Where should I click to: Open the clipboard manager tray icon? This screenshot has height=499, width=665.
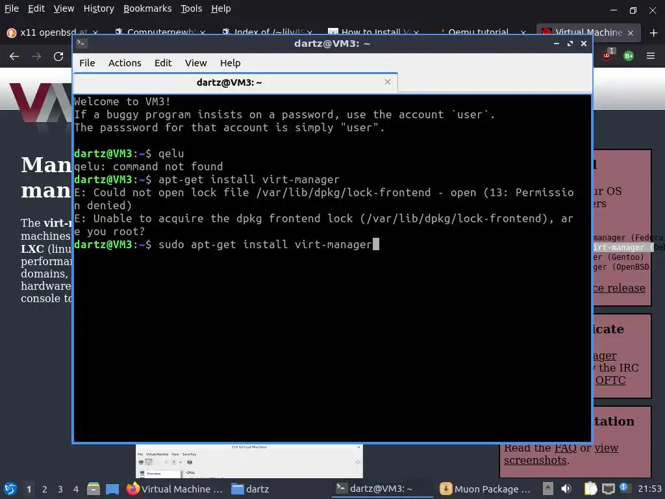pyautogui.click(x=590, y=489)
